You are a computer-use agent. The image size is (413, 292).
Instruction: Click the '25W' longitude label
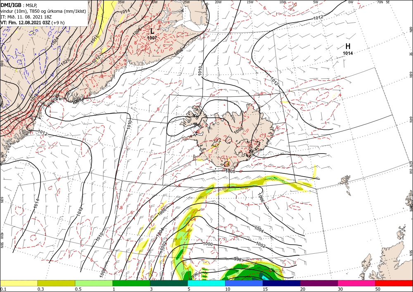coord(186,2)
